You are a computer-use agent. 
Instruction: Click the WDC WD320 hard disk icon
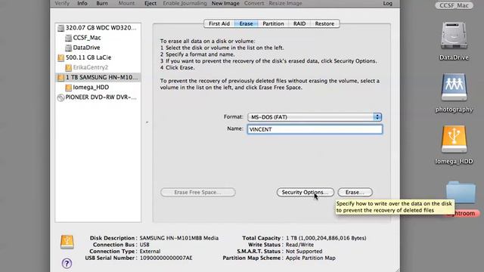tap(60, 28)
